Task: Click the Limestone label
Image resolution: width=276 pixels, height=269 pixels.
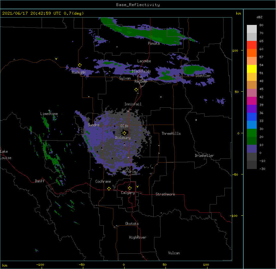Action: (x=49, y=114)
